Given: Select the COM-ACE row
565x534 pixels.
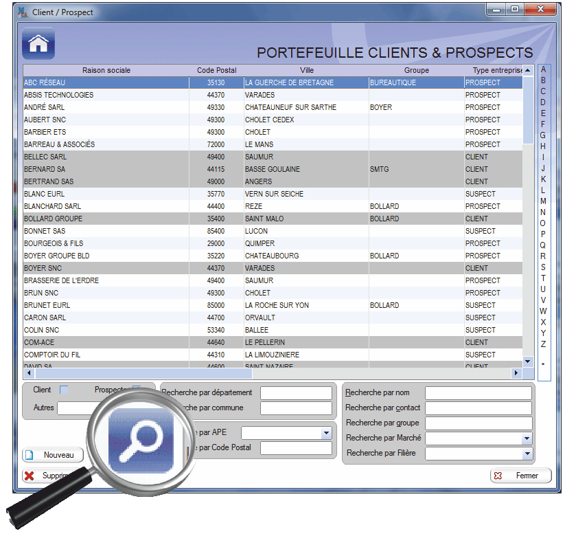Looking at the screenshot, I should (x=273, y=342).
